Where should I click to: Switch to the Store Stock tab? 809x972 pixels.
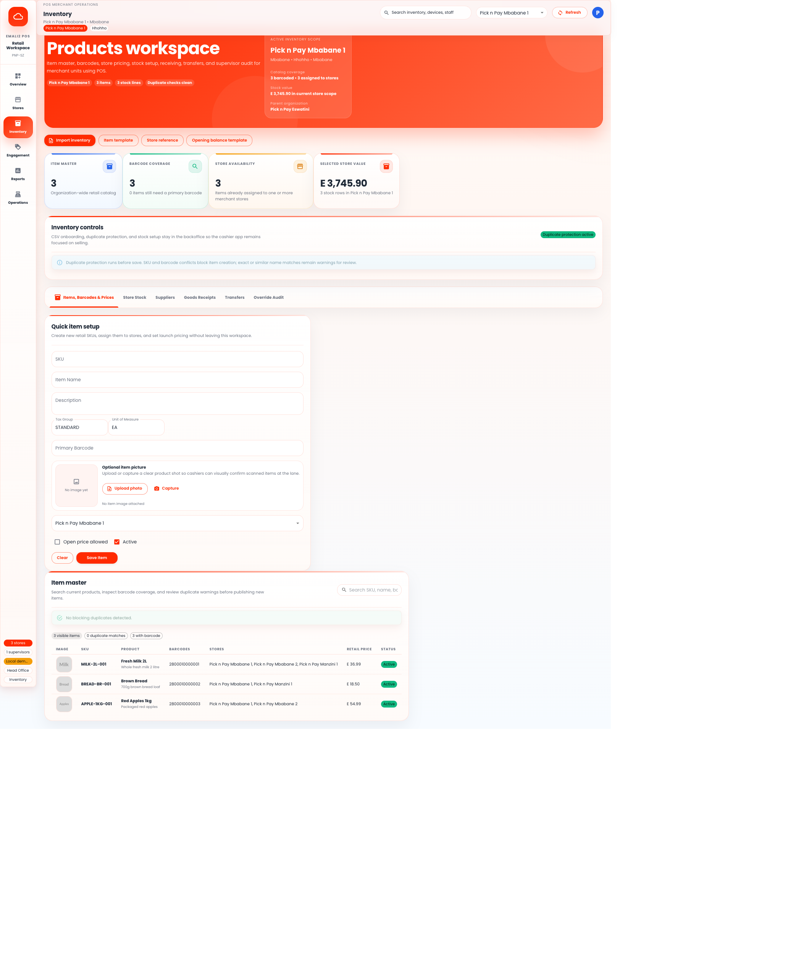(135, 298)
